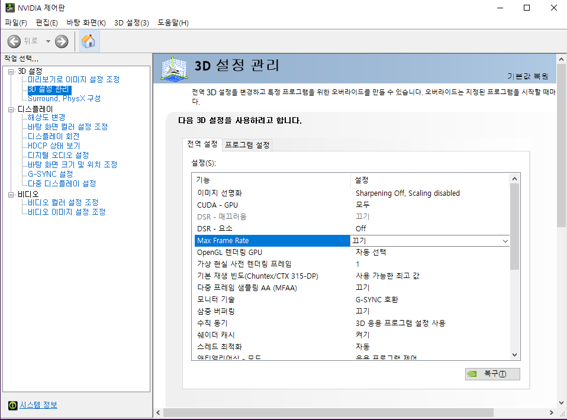The image size is (567, 420).
Task: Collapse the 3D 설정 tree node
Action: 11,72
